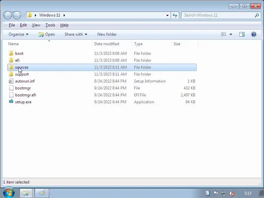This screenshot has width=264, height=198.
Task: Select the bootmgr file name
Action: coord(23,88)
